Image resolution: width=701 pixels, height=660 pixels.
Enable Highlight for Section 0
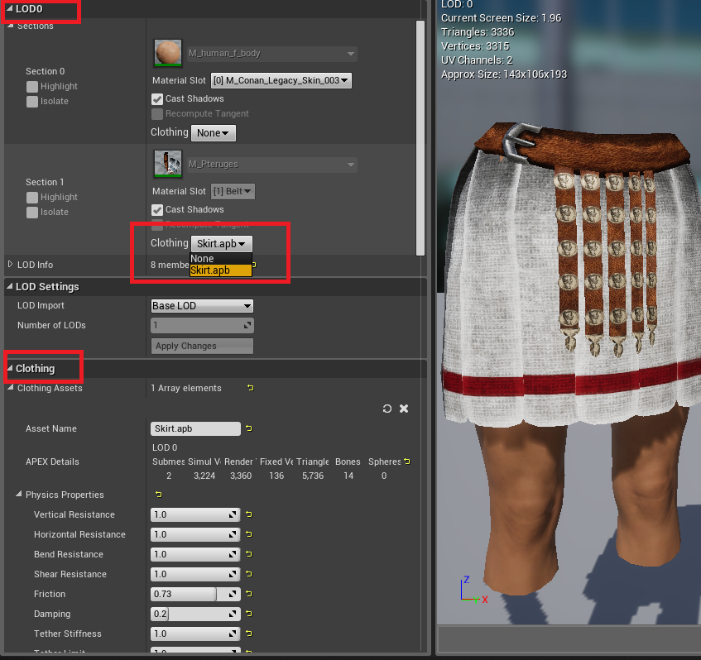pos(31,87)
